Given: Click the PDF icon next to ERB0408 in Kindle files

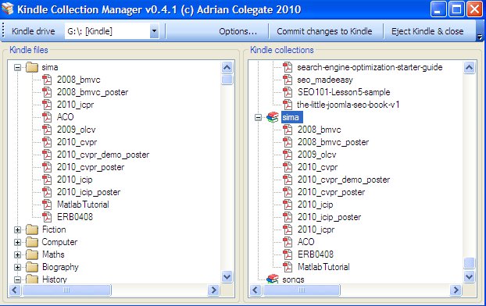Looking at the screenshot, I should pyautogui.click(x=47, y=217).
